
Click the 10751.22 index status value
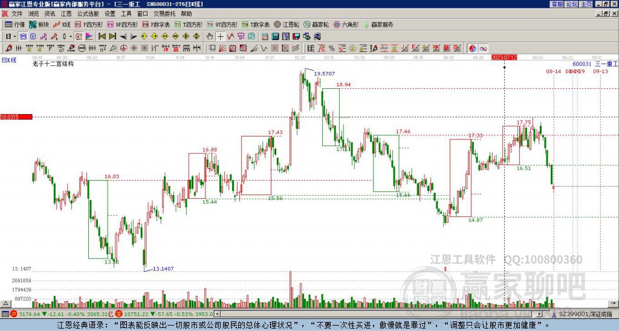(137, 314)
